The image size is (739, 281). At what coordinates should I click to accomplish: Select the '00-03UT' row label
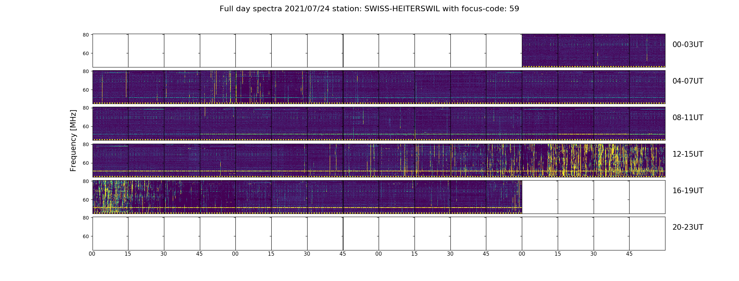[688, 45]
